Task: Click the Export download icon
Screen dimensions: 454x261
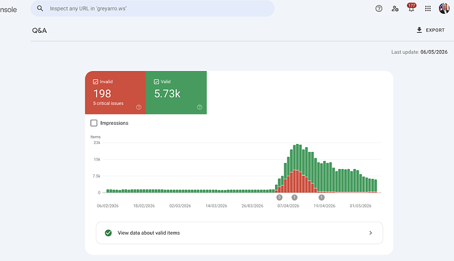Action: click(419, 30)
